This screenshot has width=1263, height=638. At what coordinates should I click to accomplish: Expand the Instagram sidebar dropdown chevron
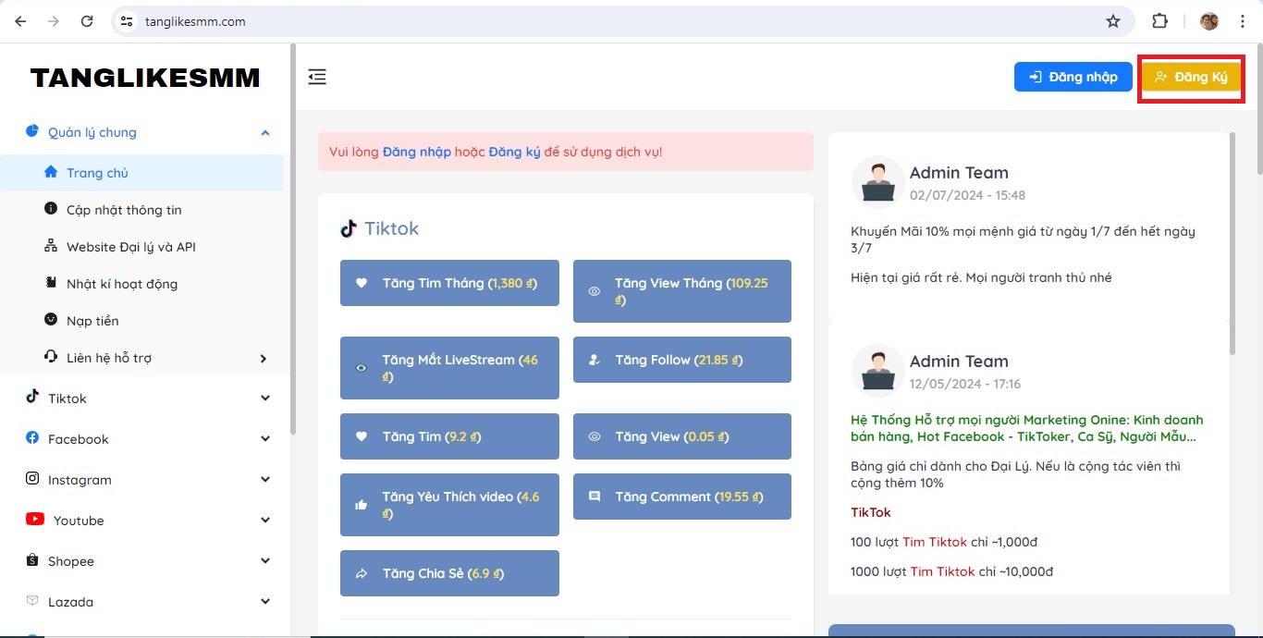click(265, 480)
